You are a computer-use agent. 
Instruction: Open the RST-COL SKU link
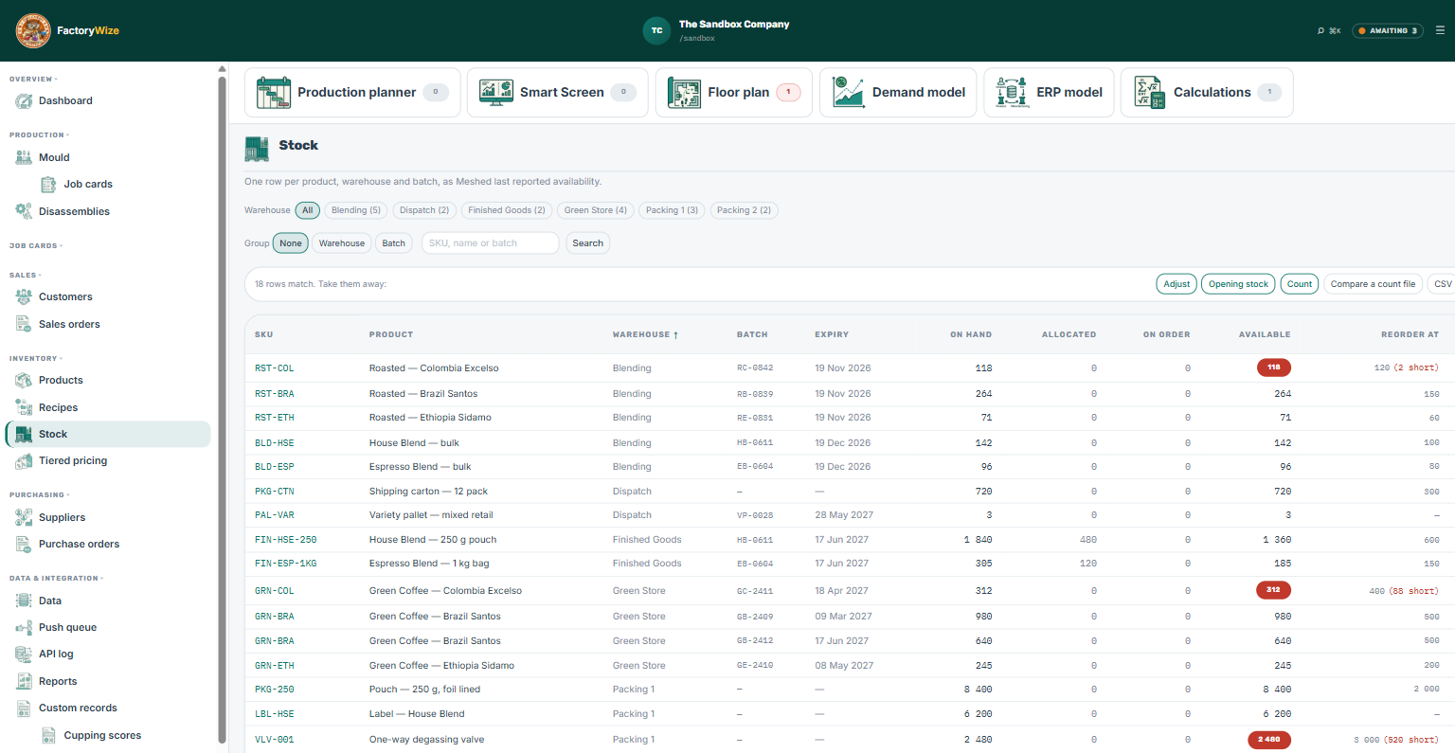275,368
